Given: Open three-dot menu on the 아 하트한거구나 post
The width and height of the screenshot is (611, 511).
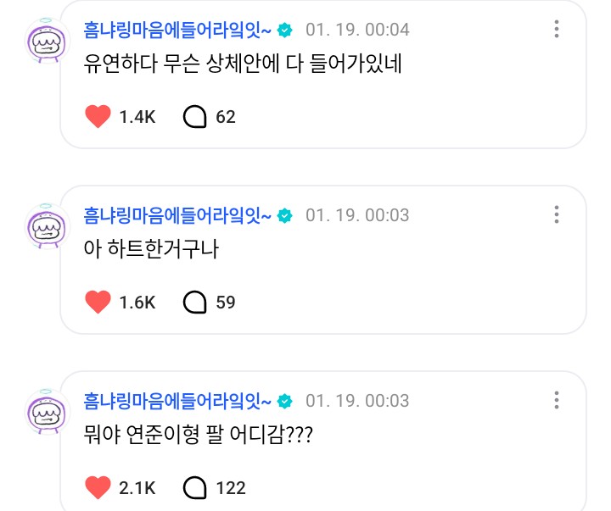Looking at the screenshot, I should [557, 215].
